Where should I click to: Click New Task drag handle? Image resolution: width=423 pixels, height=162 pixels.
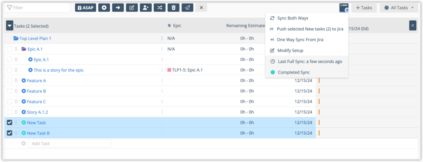(x=16, y=123)
